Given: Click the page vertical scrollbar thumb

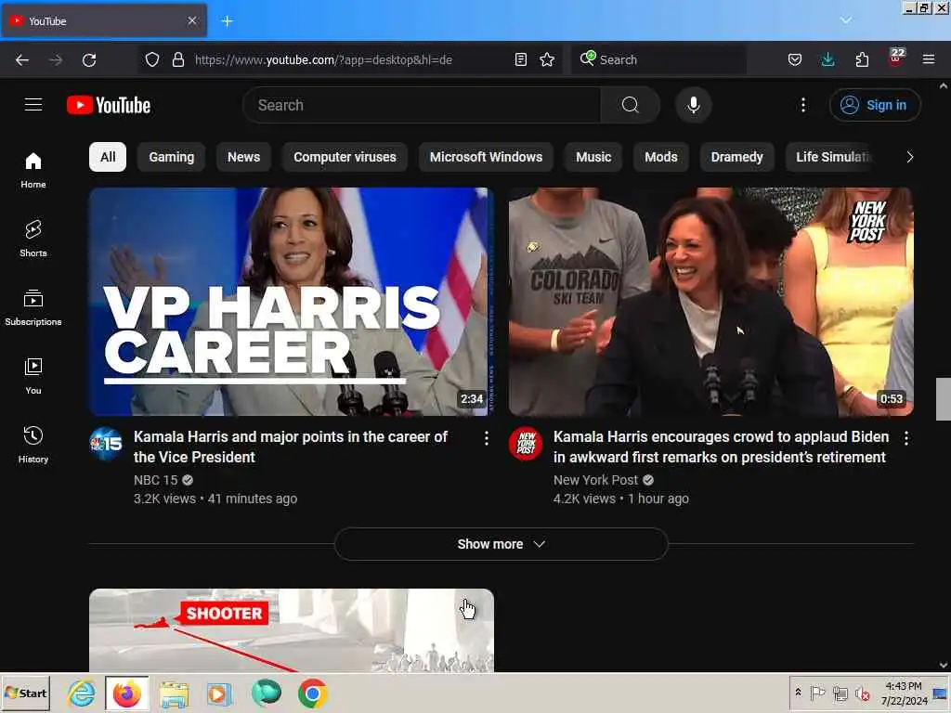Looking at the screenshot, I should coord(944,399).
